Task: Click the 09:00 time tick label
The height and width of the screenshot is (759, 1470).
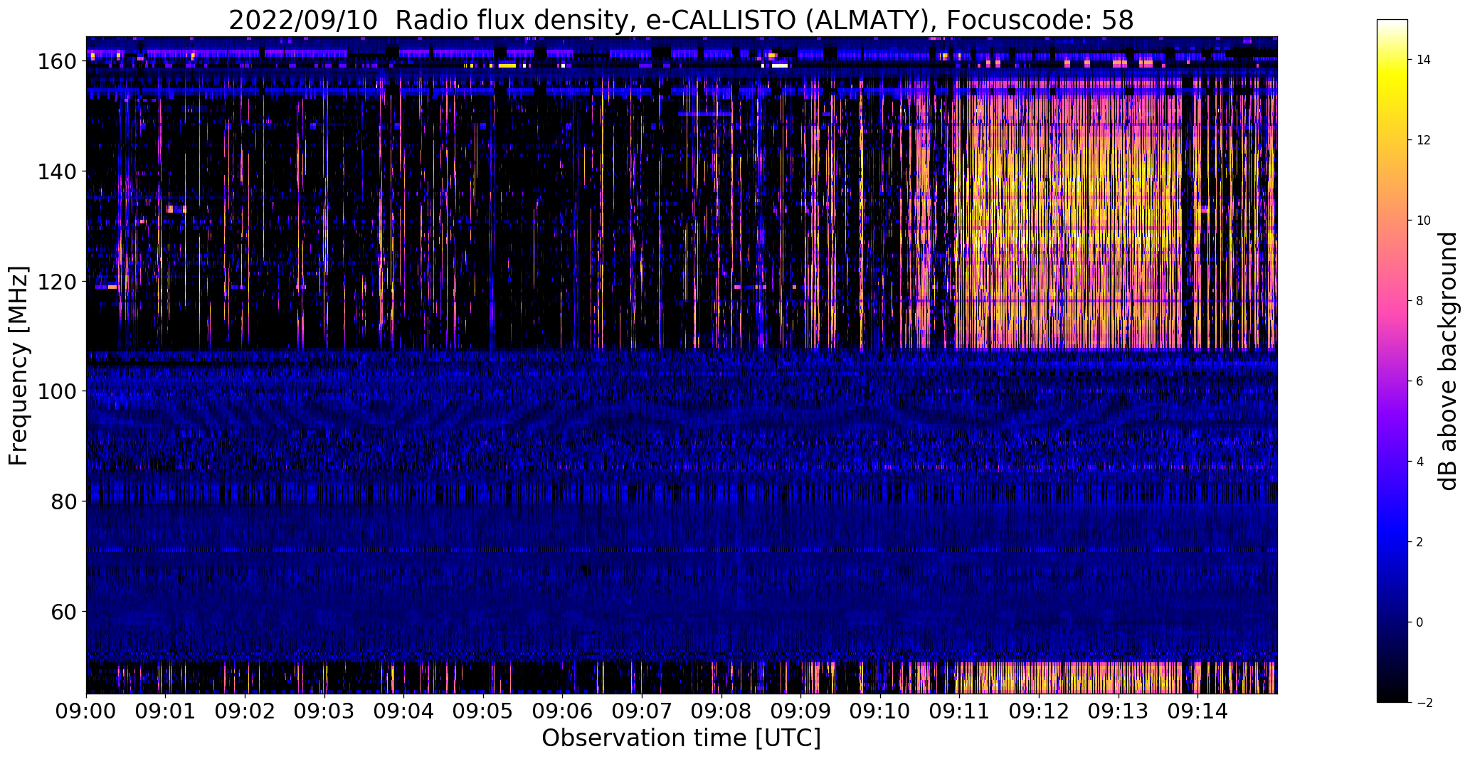Action: (86, 711)
